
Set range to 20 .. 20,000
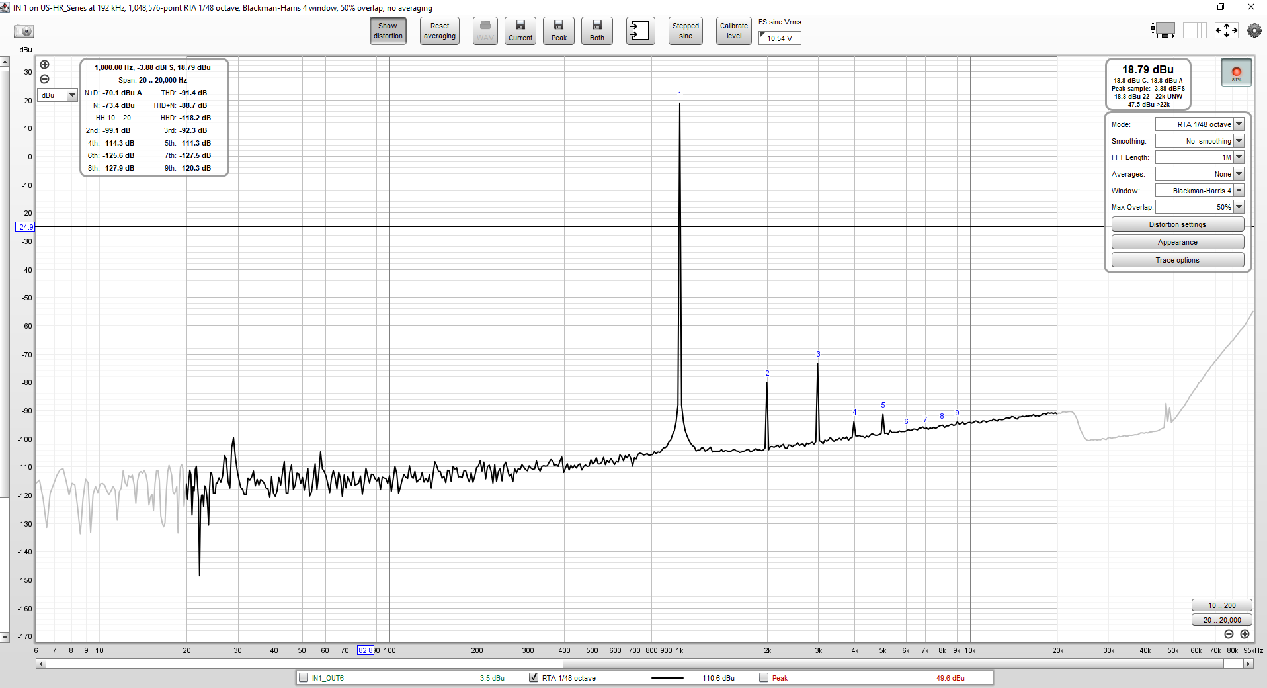pos(1221,620)
